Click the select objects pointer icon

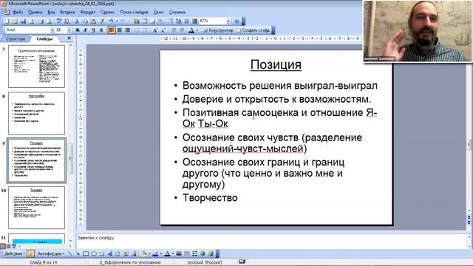point(30,253)
